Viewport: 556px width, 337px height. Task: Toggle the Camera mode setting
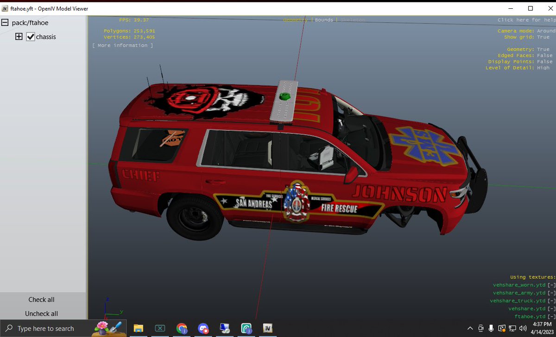[526, 31]
